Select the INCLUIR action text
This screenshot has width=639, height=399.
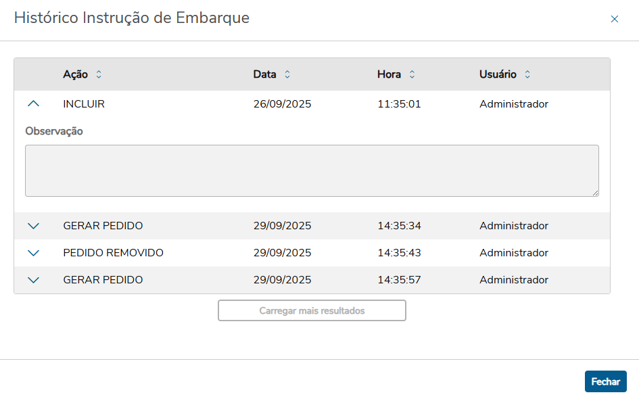tap(84, 104)
